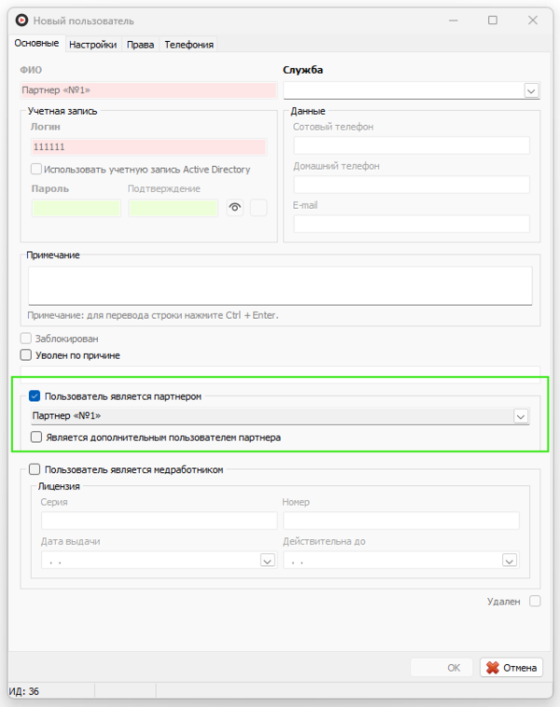Click the Отмена button
The width and height of the screenshot is (560, 707).
(511, 668)
